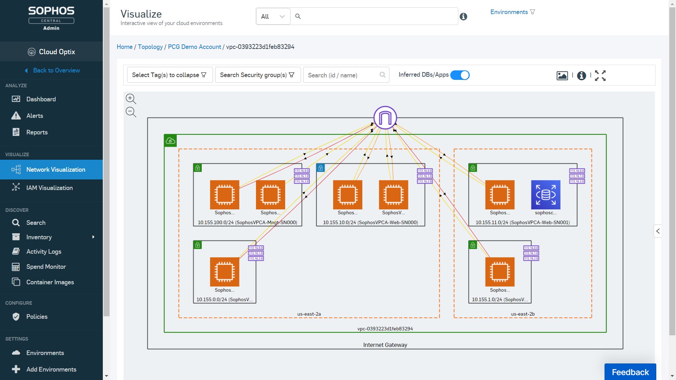This screenshot has width=676, height=380.
Task: Expand the right side panel arrow
Action: (658, 231)
